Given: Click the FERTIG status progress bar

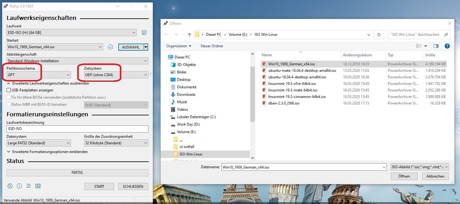Looking at the screenshot, I should click(77, 173).
